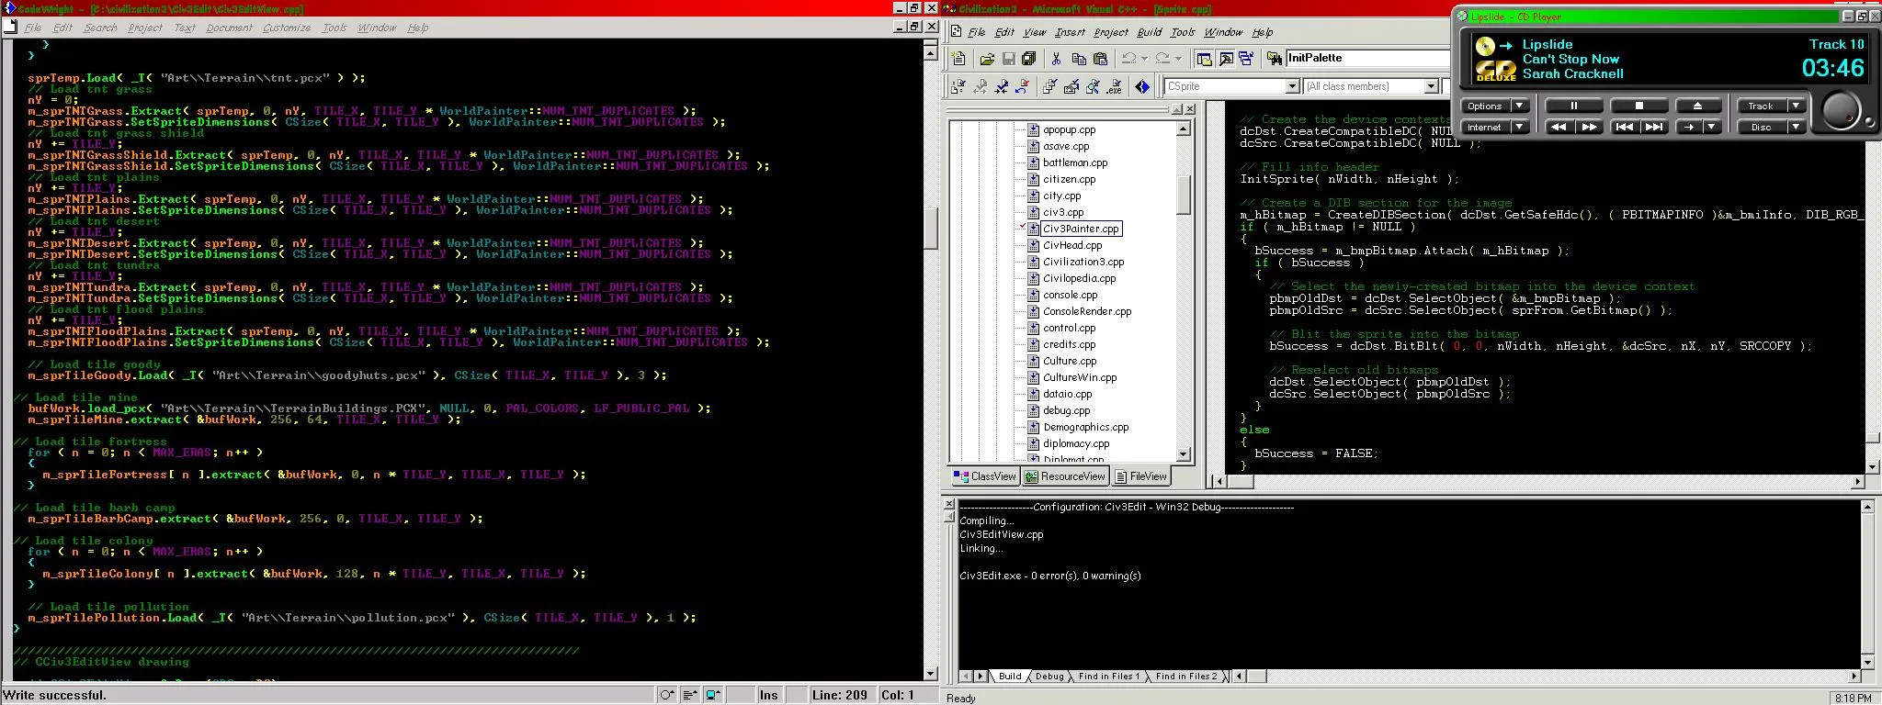Click the Options button in CD player
Image resolution: width=1882 pixels, height=705 pixels.
tap(1484, 106)
